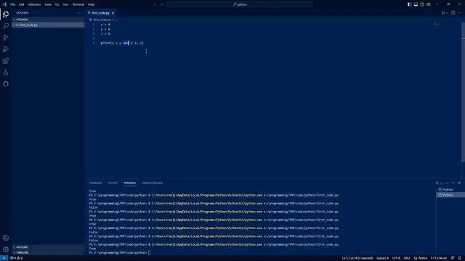Select Python 3.11.5 interpreter in status bar
The width and height of the screenshot is (465, 261).
click(x=439, y=258)
